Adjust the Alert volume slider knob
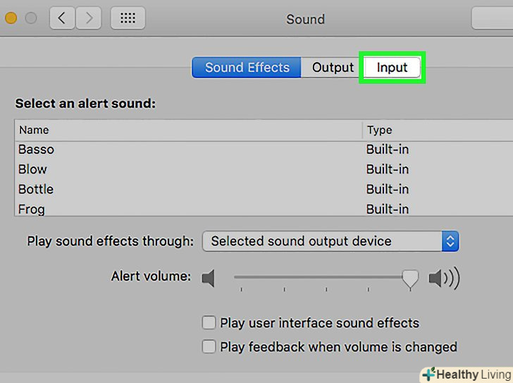The image size is (513, 383). 410,279
